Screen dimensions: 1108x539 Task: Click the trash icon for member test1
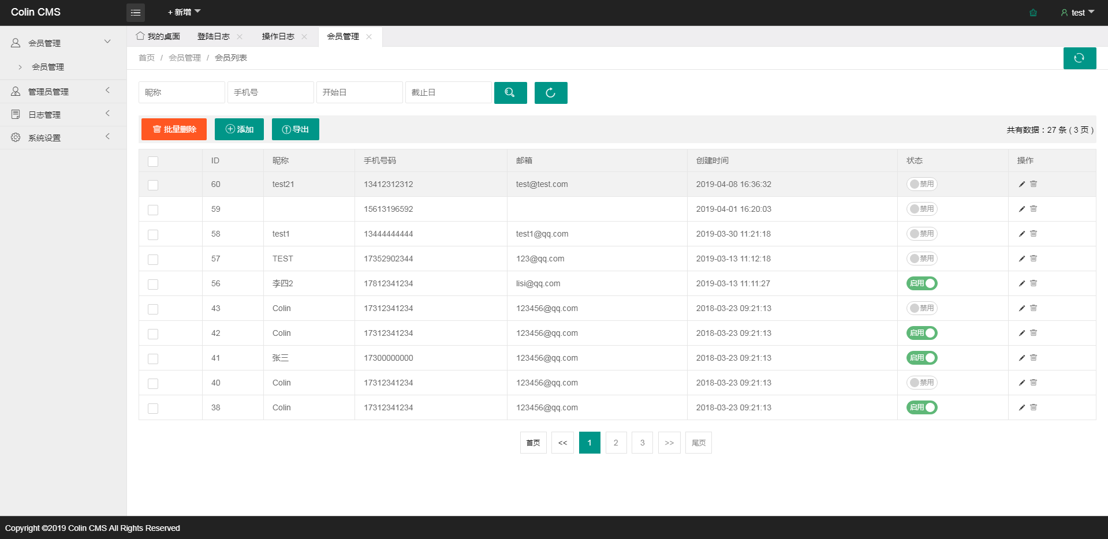tap(1034, 234)
